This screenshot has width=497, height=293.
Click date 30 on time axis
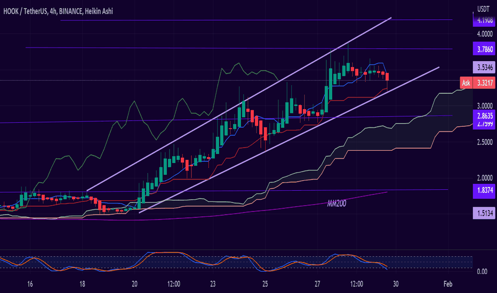coord(396,284)
